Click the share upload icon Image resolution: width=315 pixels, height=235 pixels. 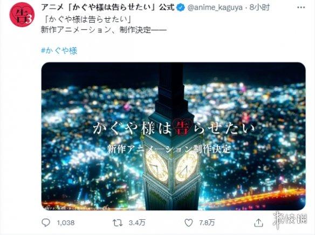click(x=258, y=223)
